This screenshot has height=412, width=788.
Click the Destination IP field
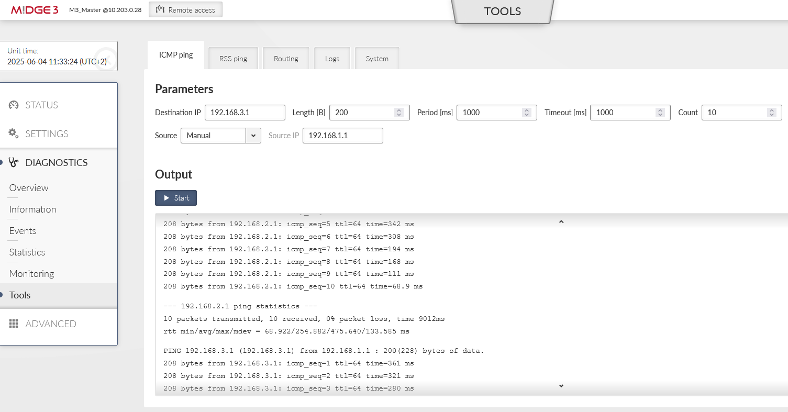point(245,113)
